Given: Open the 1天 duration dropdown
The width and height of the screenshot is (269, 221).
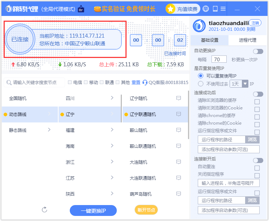Looking at the screenshot, I should click(x=245, y=84).
